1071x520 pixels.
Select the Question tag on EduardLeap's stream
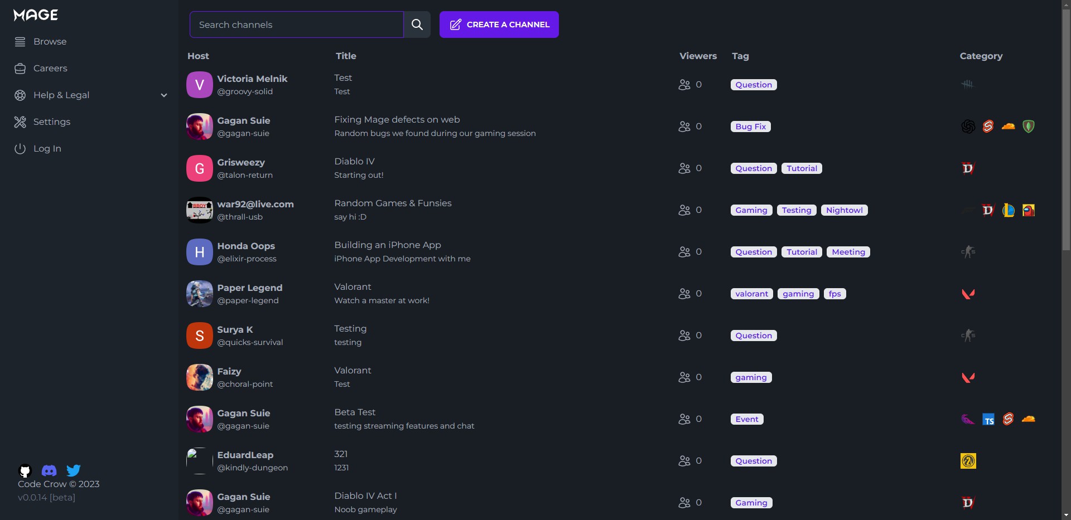click(753, 460)
